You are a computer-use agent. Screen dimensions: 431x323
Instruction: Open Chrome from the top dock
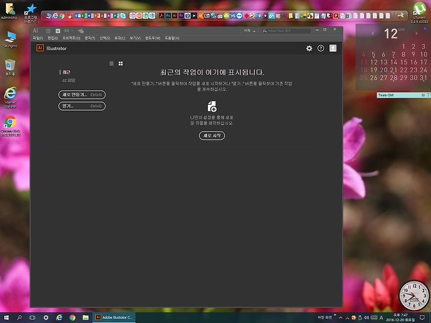coord(62,16)
